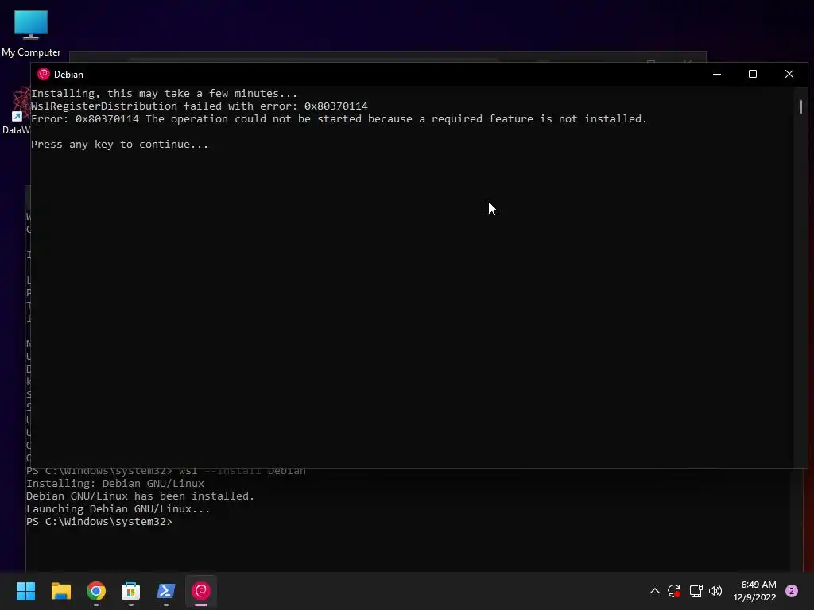Open File Explorer from the taskbar
This screenshot has height=610, width=814.
click(60, 591)
